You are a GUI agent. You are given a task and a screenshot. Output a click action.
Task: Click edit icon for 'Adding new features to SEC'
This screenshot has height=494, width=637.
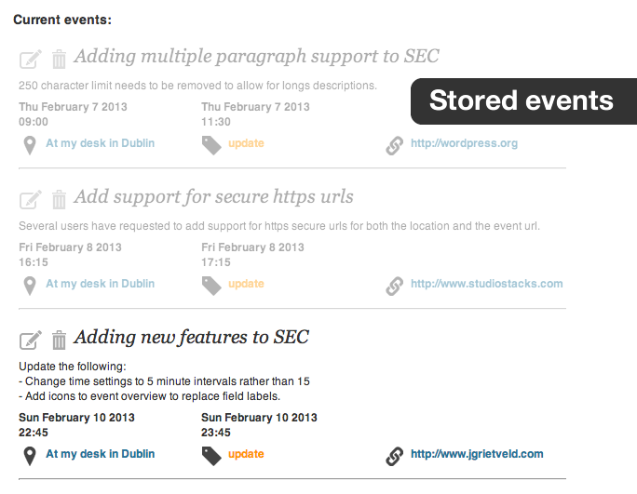(31, 340)
